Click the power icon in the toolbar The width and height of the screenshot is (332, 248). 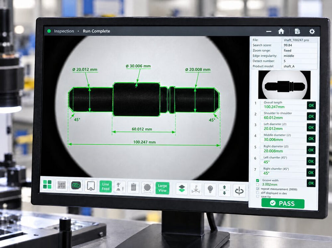(x=239, y=191)
